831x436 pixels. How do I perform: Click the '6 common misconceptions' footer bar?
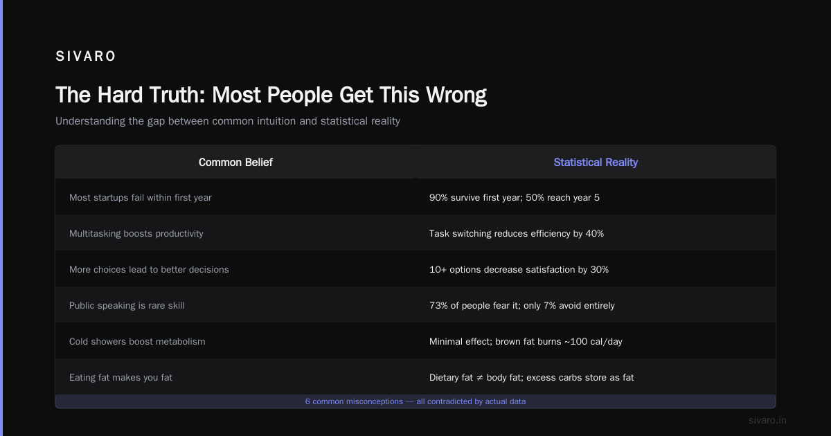point(415,401)
